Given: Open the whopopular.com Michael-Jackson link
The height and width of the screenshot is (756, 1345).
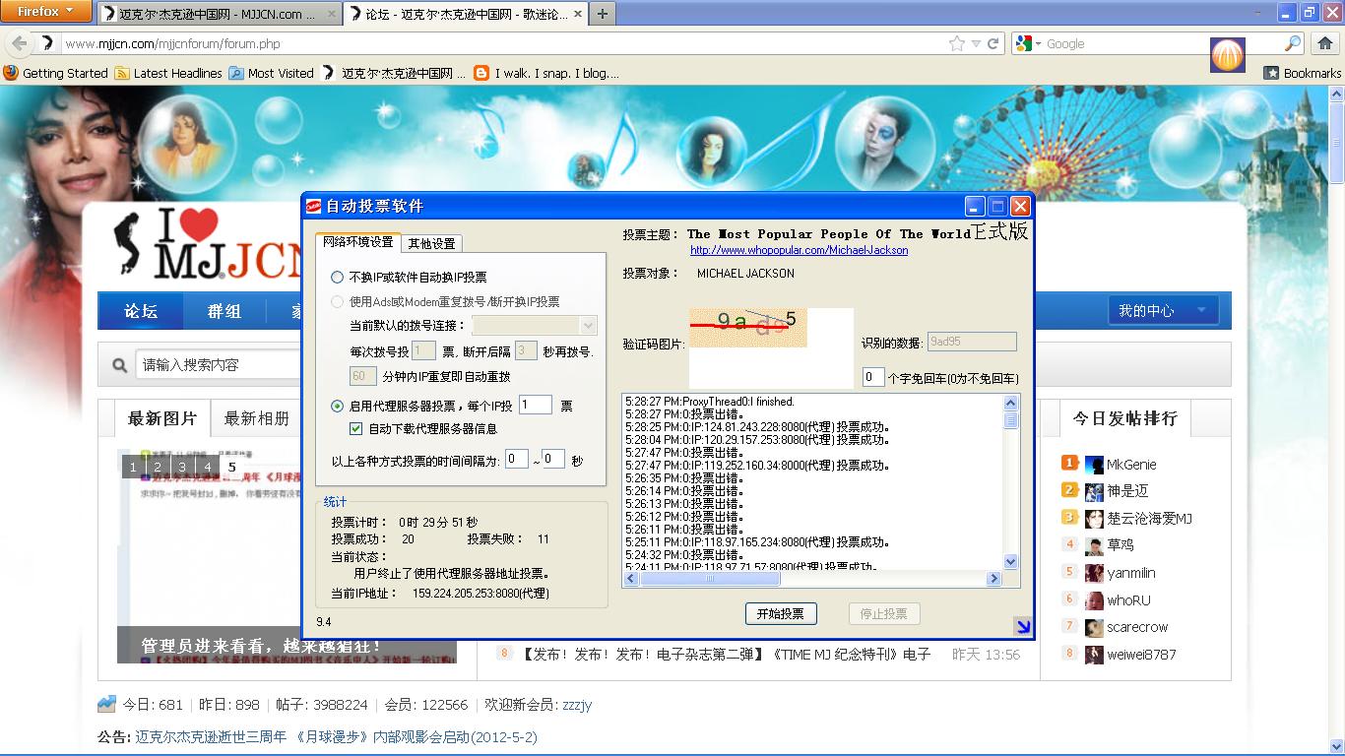Looking at the screenshot, I should click(x=799, y=250).
